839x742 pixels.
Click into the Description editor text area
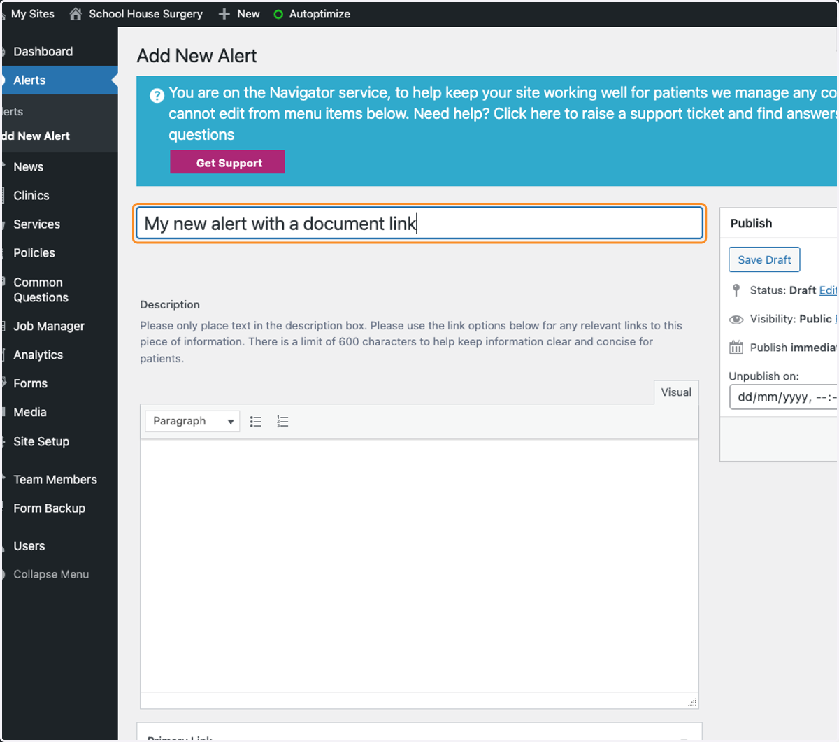point(419,566)
